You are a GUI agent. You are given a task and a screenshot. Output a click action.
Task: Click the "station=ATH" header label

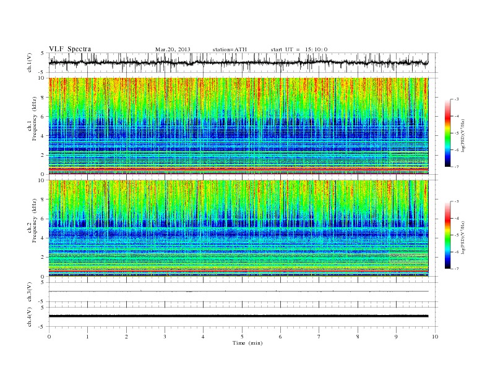tap(230, 49)
